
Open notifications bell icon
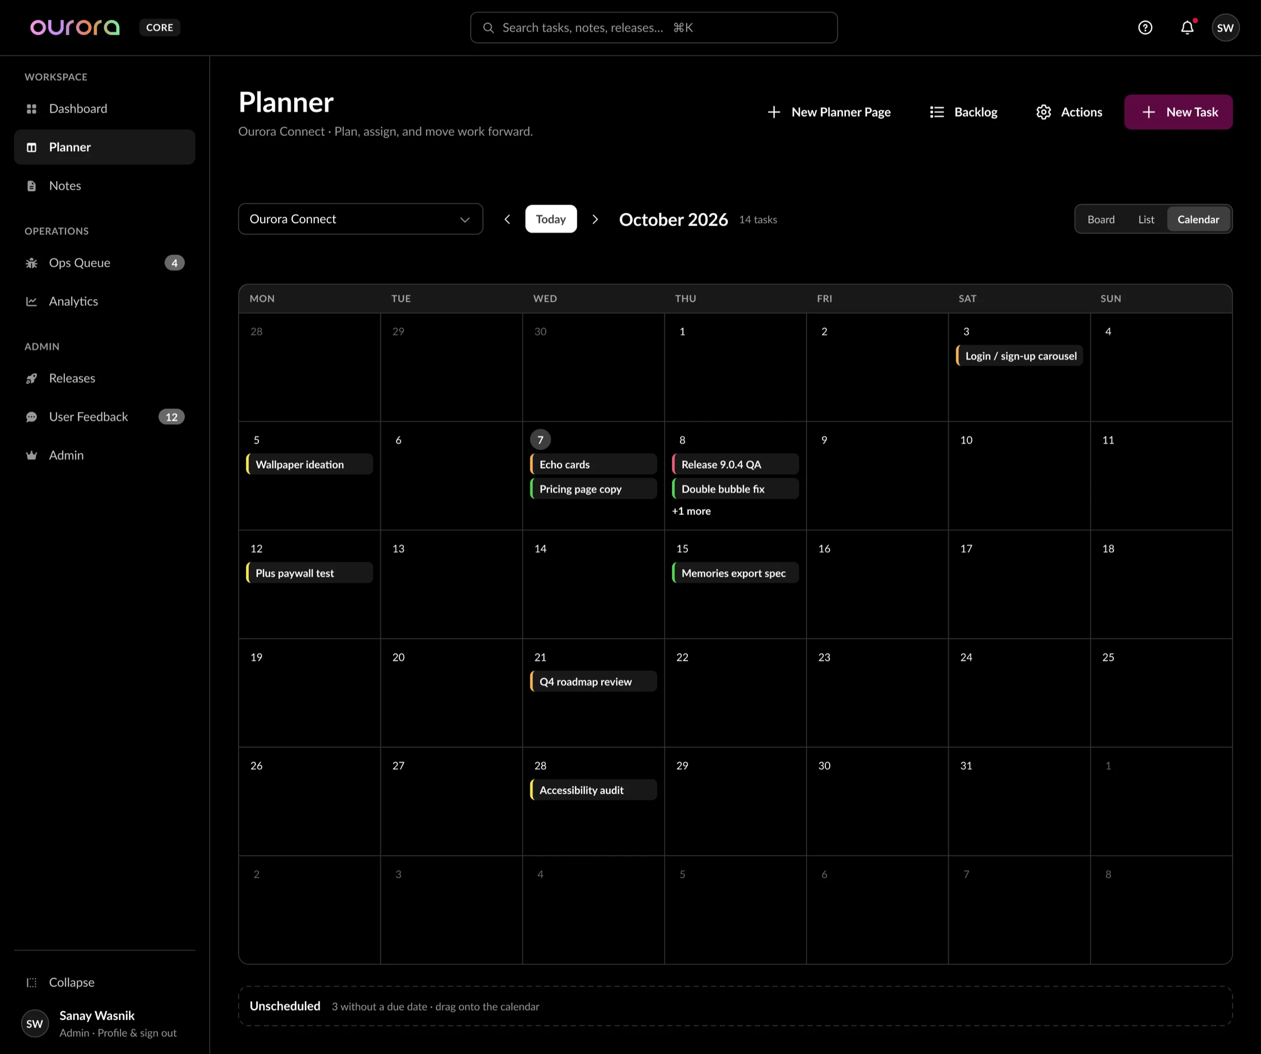1187,28
